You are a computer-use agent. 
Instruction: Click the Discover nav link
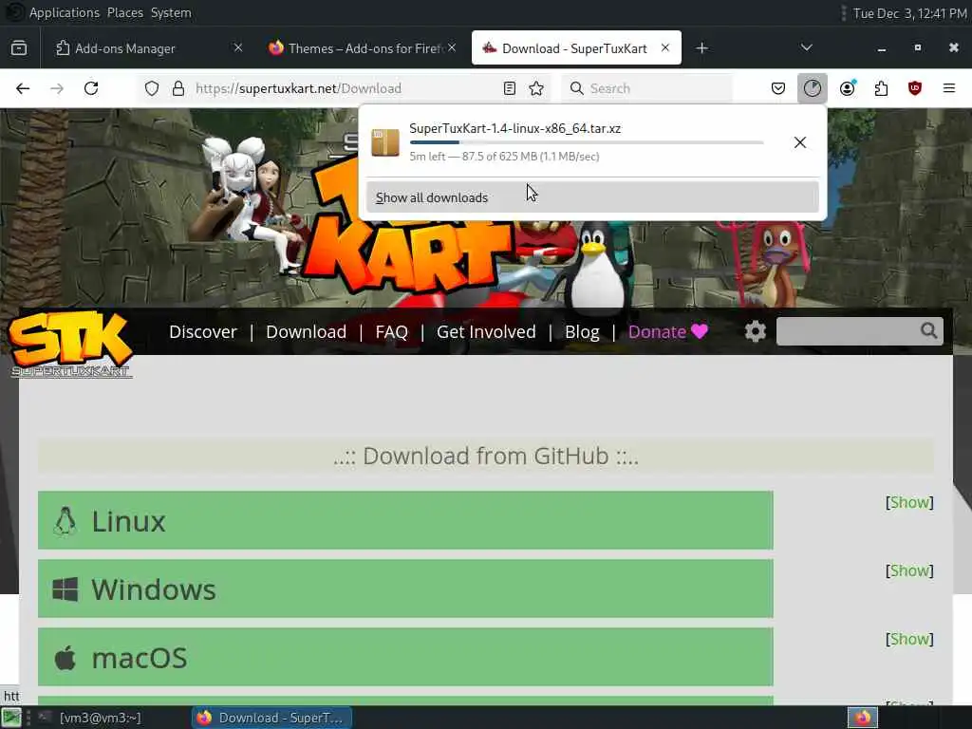click(203, 331)
